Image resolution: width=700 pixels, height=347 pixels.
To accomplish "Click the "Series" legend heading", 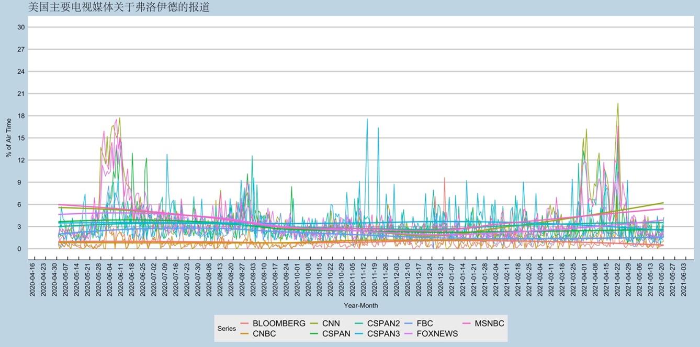I will (227, 329).
